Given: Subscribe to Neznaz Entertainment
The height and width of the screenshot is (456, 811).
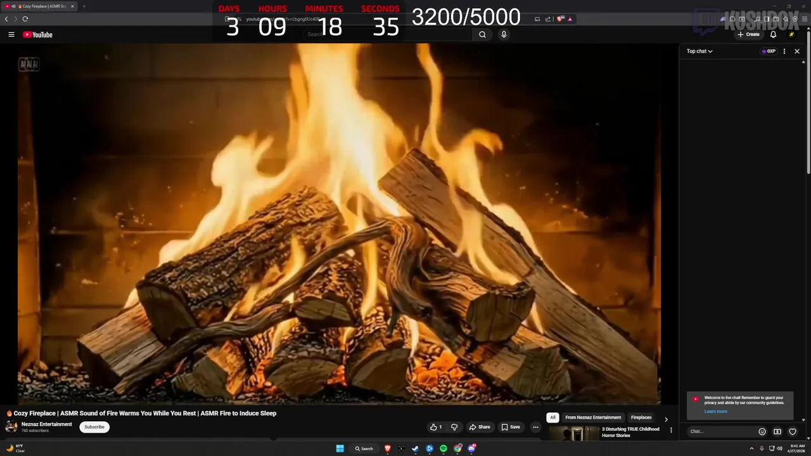Looking at the screenshot, I should point(94,427).
